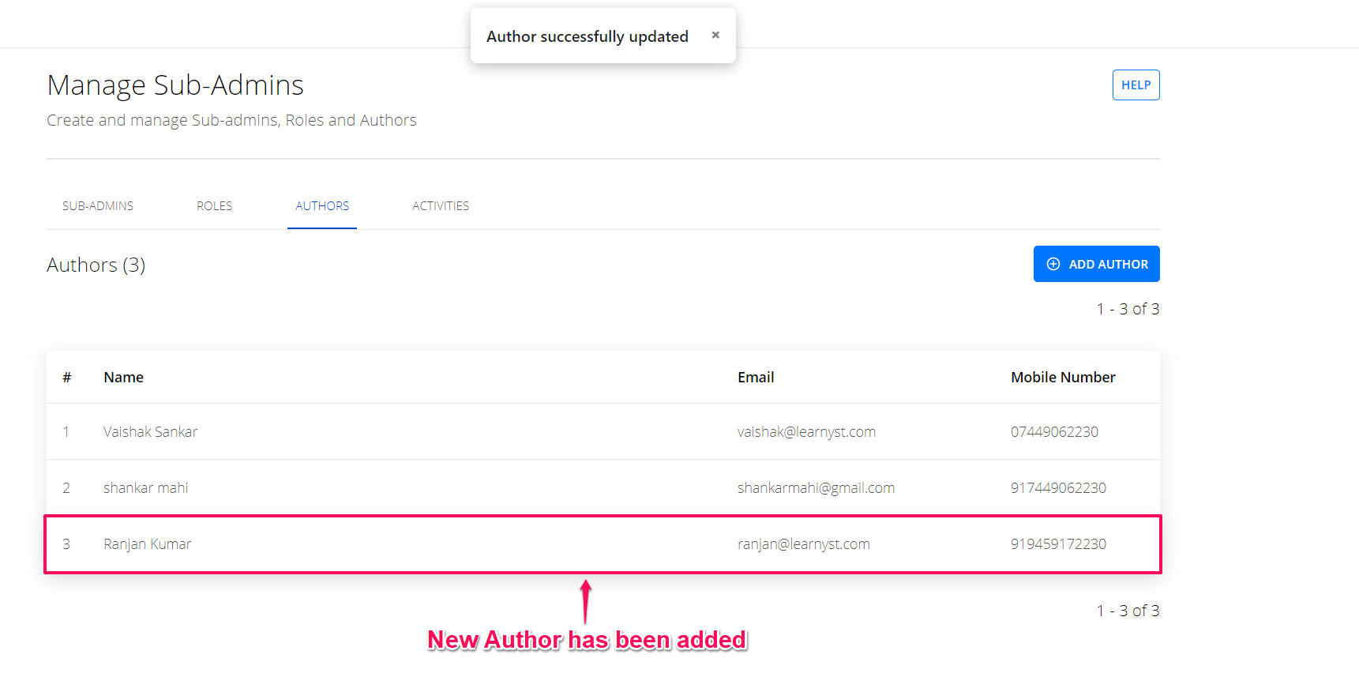
Task: Dismiss the 'Author successfully updated' notification
Action: [x=715, y=35]
